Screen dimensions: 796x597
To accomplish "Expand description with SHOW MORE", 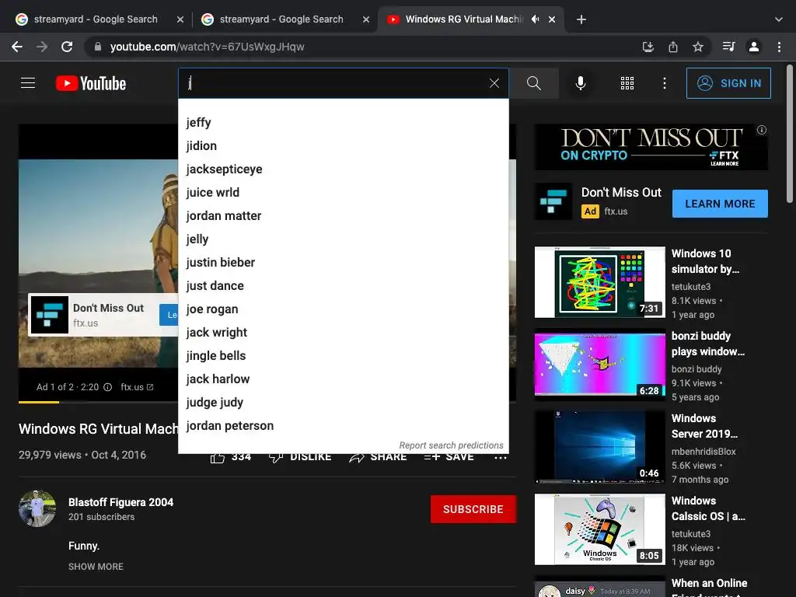I will coord(96,567).
